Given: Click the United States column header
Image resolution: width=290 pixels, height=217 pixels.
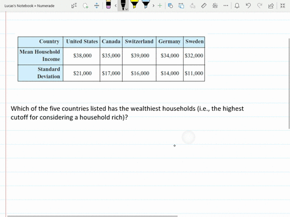Looking at the screenshot, I should point(82,42).
